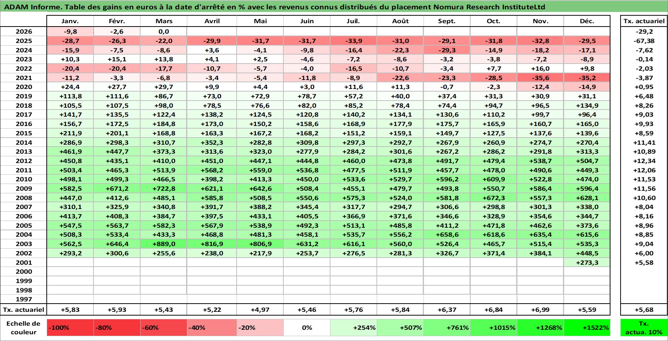Click the +889,0 cell for Mars 2003
Viewport: 668px width, 341px height.
click(x=164, y=244)
